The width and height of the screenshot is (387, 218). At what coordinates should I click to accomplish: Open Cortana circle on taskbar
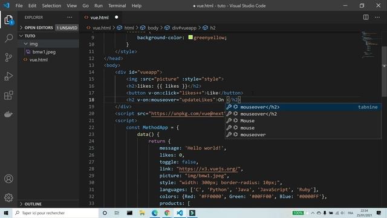point(105,213)
